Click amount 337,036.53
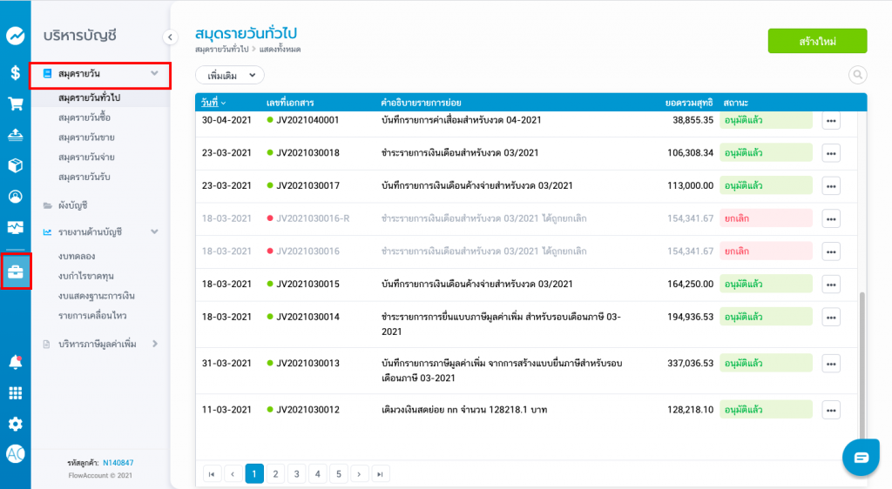Viewport: 892px width, 489px height. pyautogui.click(x=690, y=364)
